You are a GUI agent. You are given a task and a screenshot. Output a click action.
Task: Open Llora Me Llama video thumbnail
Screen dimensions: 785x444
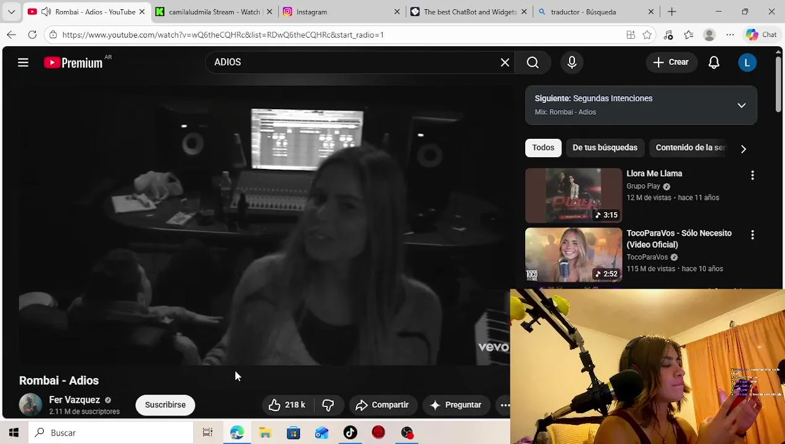573,195
